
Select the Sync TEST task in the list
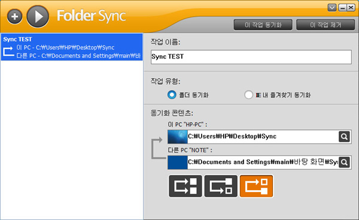pyautogui.click(x=72, y=47)
